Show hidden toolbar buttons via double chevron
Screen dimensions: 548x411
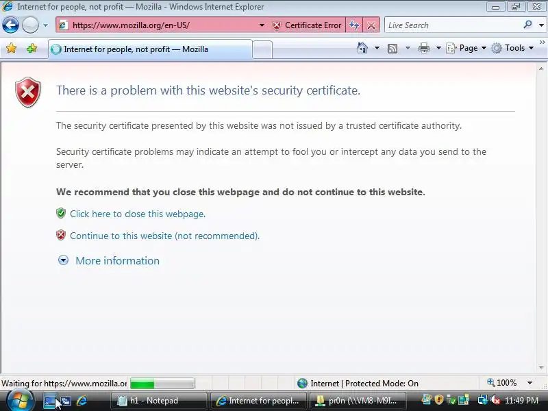[543, 42]
